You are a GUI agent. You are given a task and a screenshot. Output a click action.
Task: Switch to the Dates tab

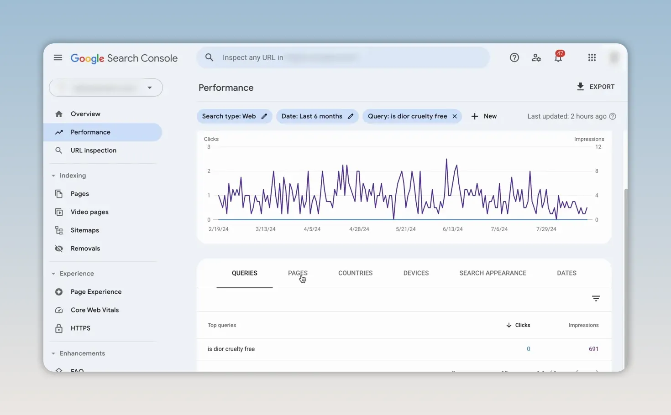(x=566, y=273)
